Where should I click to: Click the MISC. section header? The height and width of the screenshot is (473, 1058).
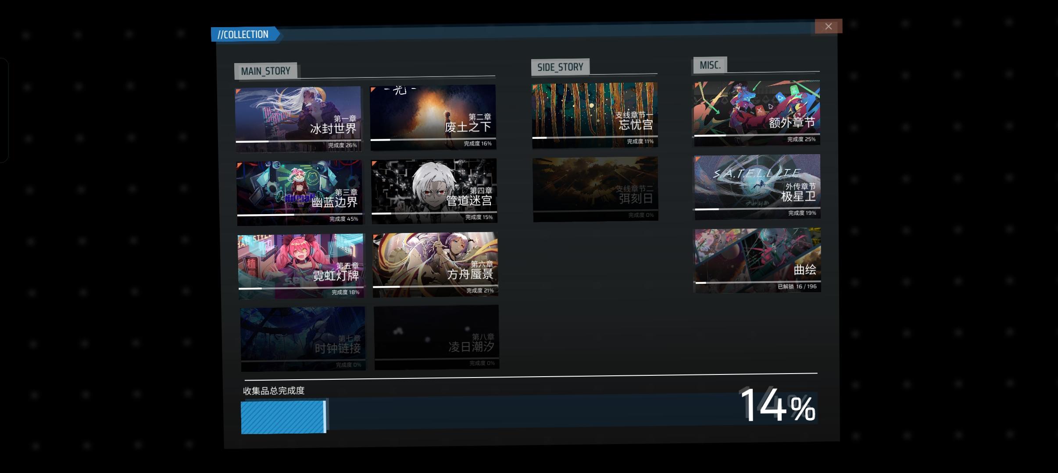pos(710,65)
